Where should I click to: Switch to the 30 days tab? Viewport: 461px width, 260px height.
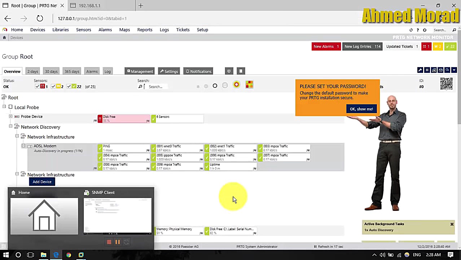51,71
